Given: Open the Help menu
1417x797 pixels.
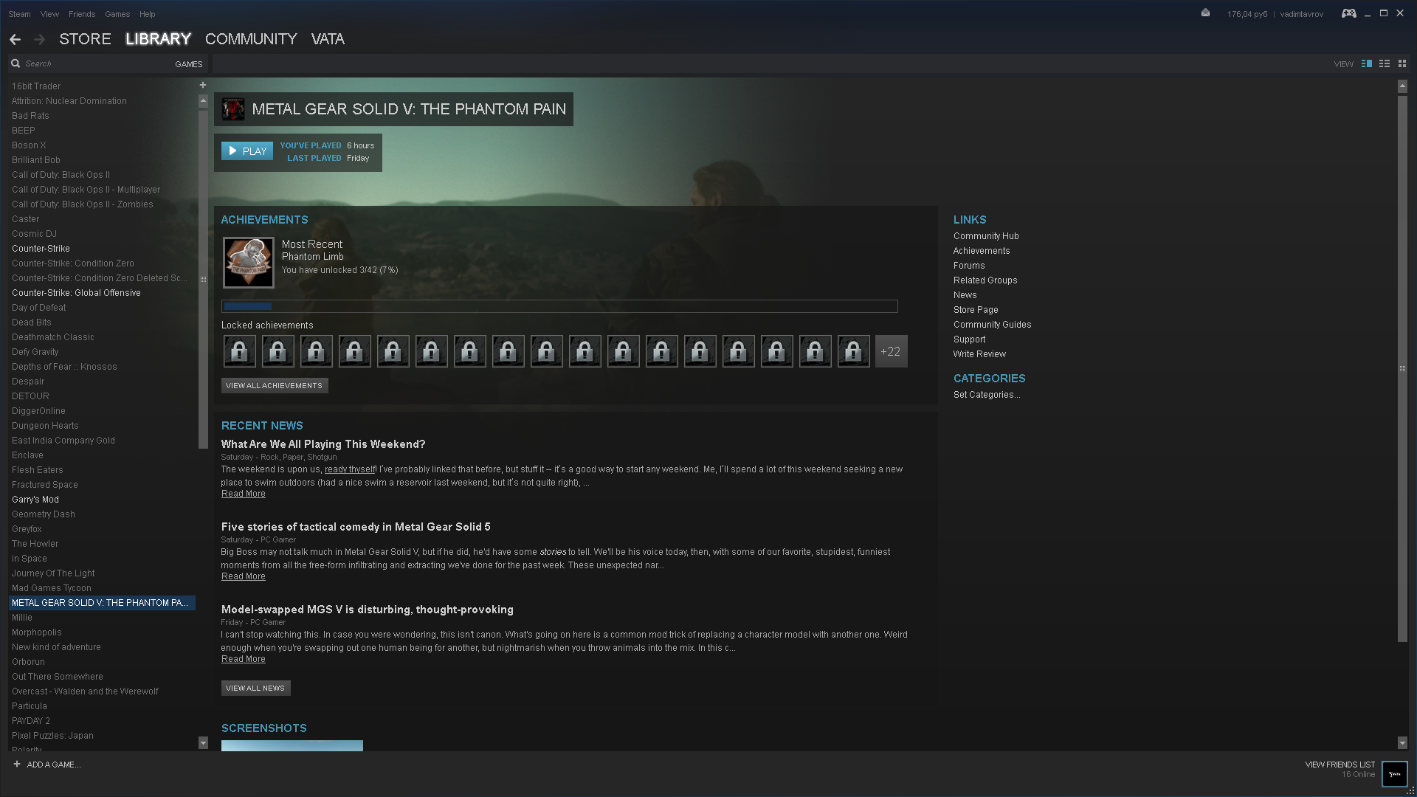Looking at the screenshot, I should (x=148, y=14).
